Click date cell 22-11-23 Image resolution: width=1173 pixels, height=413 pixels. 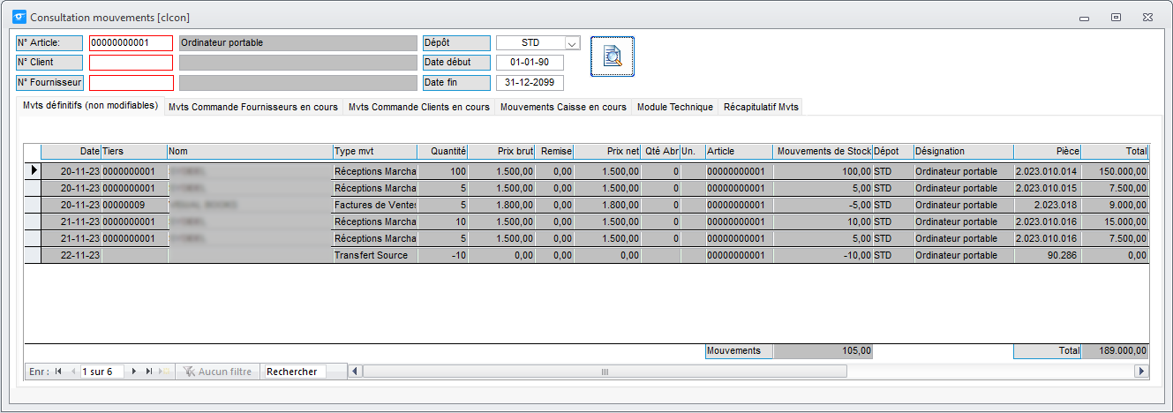click(x=71, y=255)
